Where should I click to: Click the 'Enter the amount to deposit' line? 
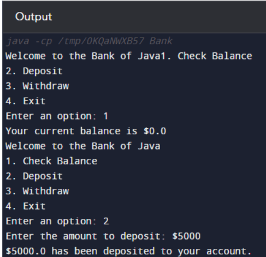(x=103, y=236)
